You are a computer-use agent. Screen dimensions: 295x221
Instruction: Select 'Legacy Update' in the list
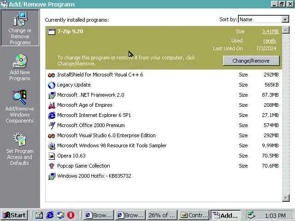tap(163, 85)
